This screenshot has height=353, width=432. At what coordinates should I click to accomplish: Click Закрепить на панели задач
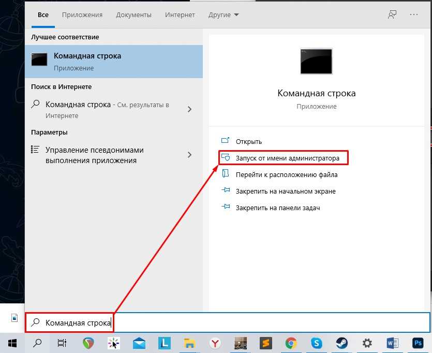click(277, 208)
